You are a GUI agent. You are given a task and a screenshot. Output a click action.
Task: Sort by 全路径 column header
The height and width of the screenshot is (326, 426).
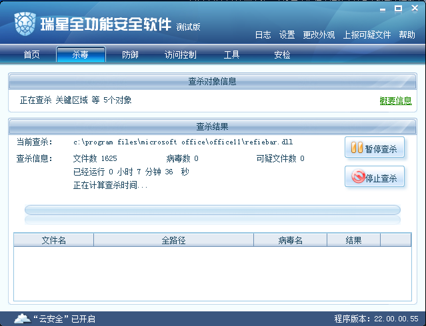(x=173, y=240)
